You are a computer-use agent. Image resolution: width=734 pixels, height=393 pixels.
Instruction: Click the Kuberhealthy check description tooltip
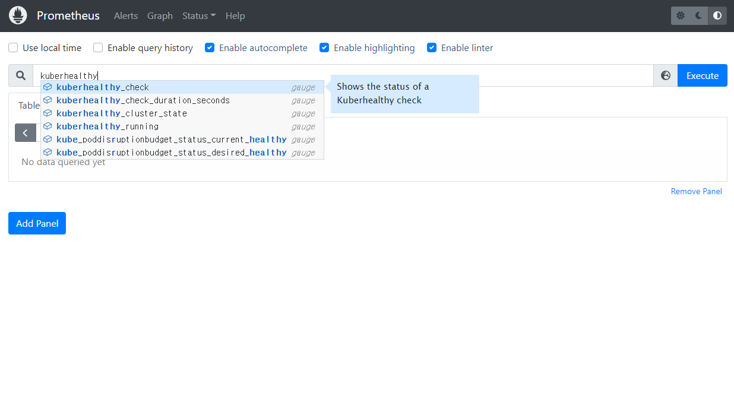point(405,94)
